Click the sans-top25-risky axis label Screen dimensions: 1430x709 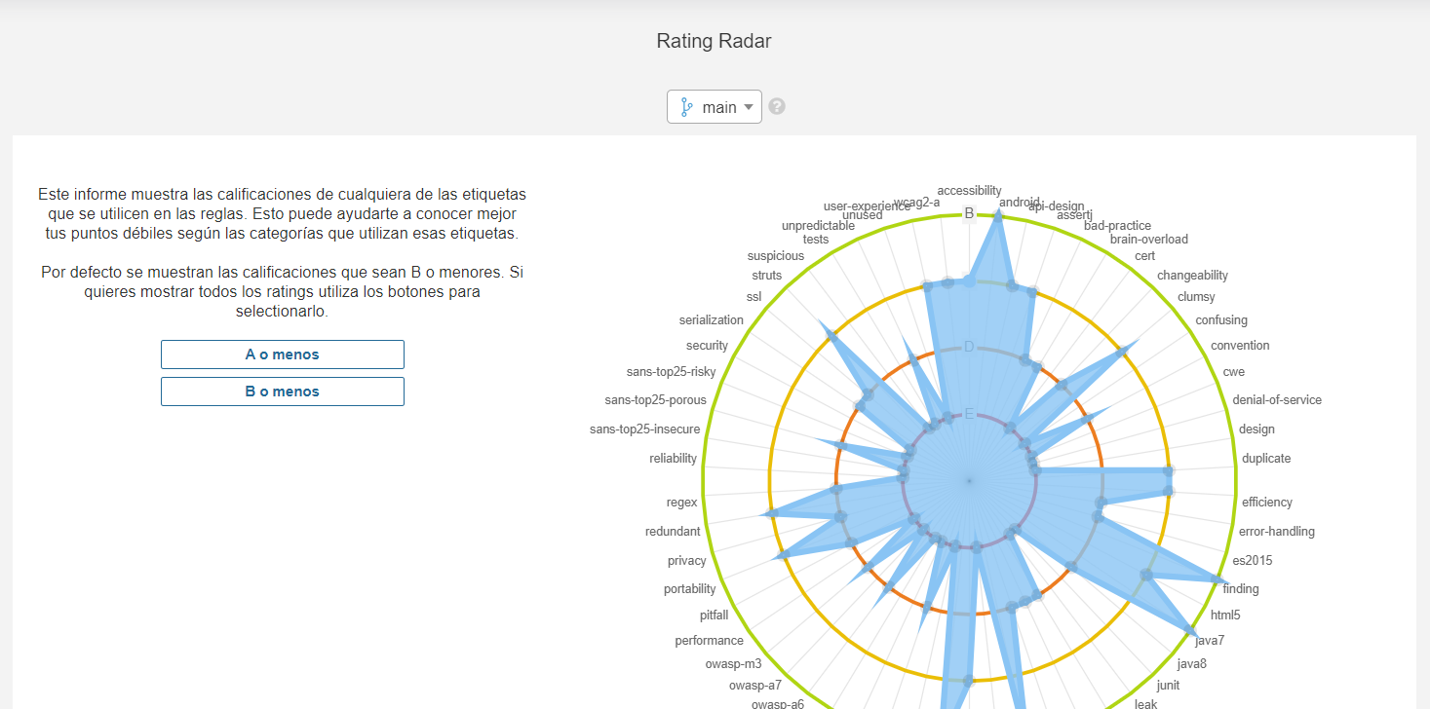(x=672, y=372)
